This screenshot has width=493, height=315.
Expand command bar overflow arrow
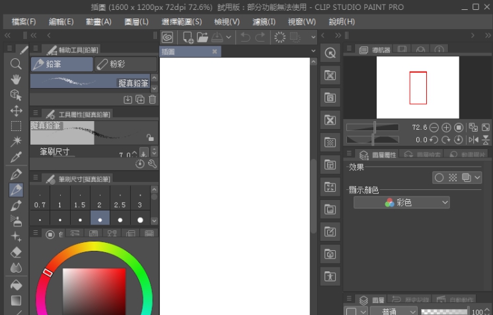[x=313, y=37]
